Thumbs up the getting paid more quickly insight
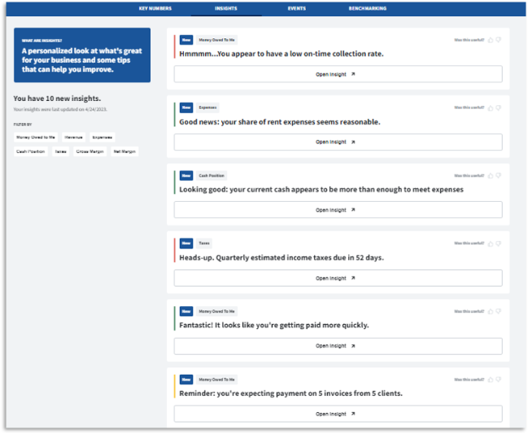 (491, 311)
